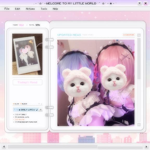Open the (7) Friendship Forever category
Viewport: 150px width, 150px height.
(26, 122)
